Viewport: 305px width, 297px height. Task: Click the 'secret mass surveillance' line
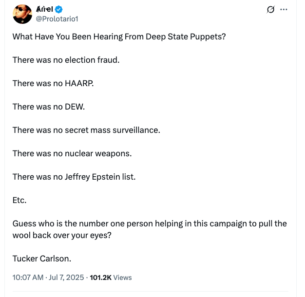click(x=86, y=130)
